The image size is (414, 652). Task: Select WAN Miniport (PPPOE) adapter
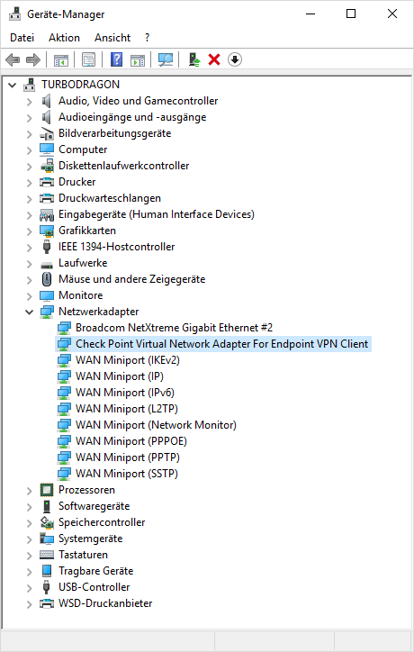pyautogui.click(x=130, y=441)
